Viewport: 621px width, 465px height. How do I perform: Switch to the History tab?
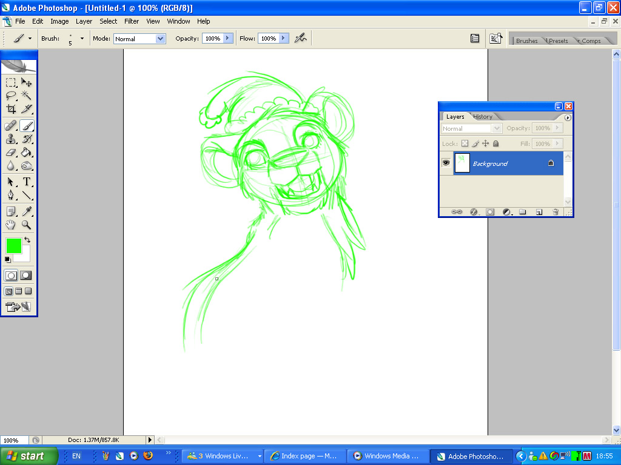pos(483,116)
